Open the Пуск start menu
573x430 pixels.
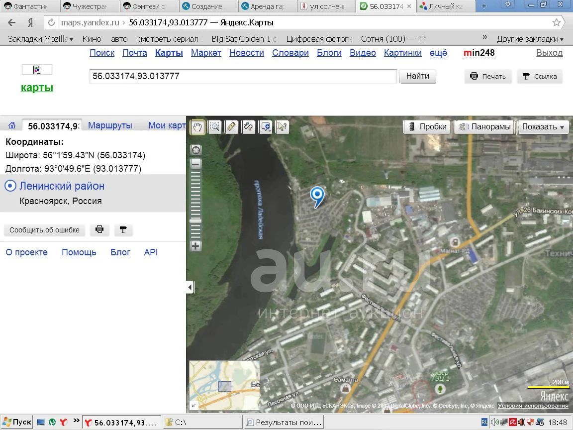17,422
